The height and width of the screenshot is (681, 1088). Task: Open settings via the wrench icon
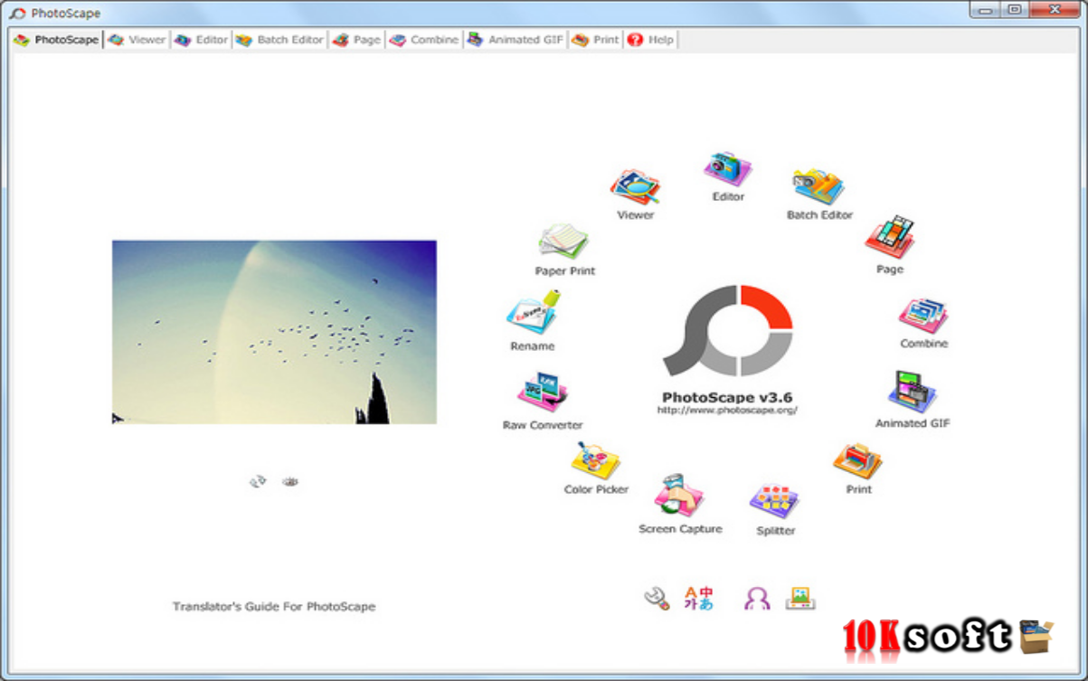[657, 598]
